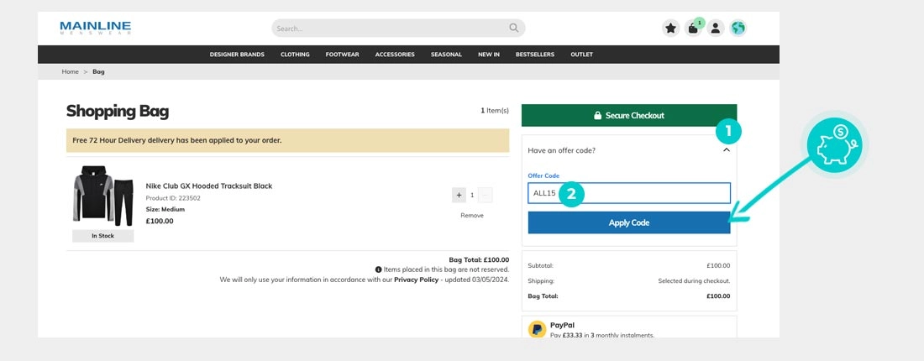Click the PayPal logo icon

click(x=537, y=328)
